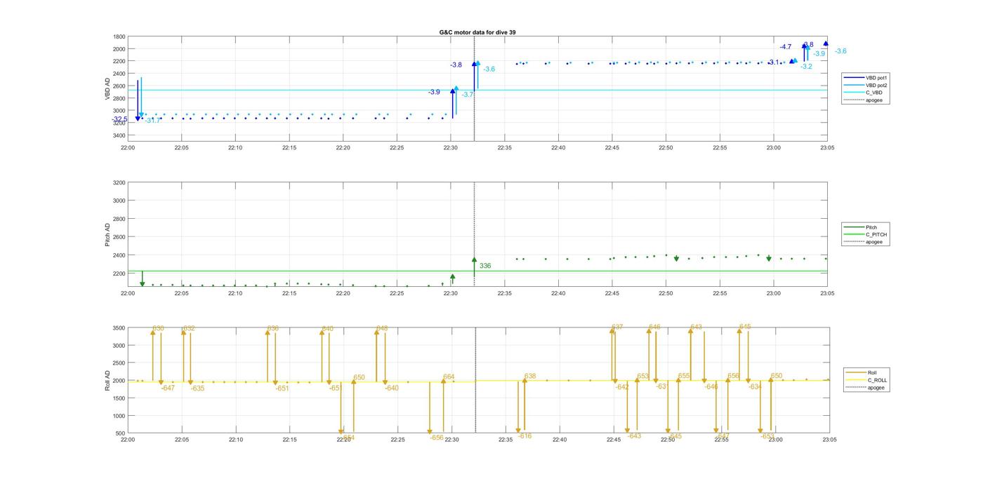
Task: Click the '646' roll data label
Action: (654, 327)
